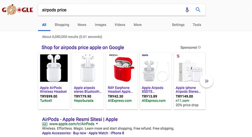
Task: Click the microphone voice search icon
Action: tap(187, 10)
